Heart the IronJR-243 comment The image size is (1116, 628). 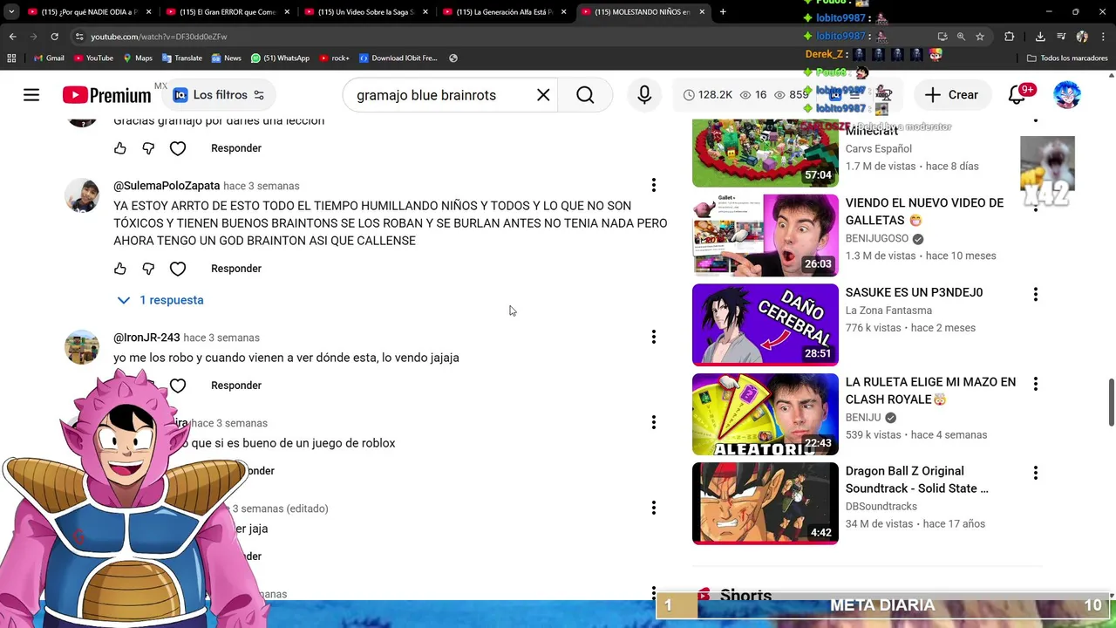click(178, 386)
